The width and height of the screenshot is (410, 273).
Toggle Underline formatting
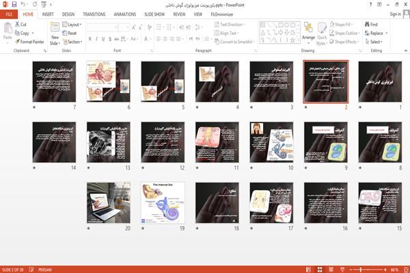pyautogui.click(x=103, y=39)
